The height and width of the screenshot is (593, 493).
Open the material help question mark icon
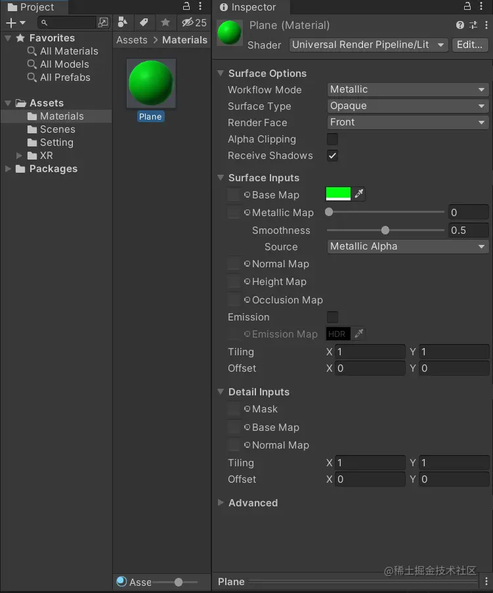(x=460, y=25)
